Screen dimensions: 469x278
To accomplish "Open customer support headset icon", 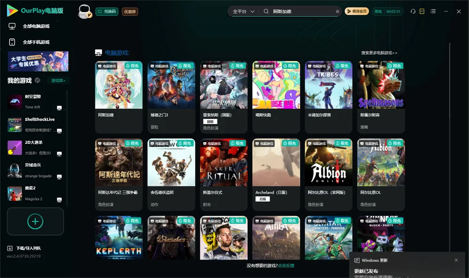I will pyautogui.click(x=413, y=11).
